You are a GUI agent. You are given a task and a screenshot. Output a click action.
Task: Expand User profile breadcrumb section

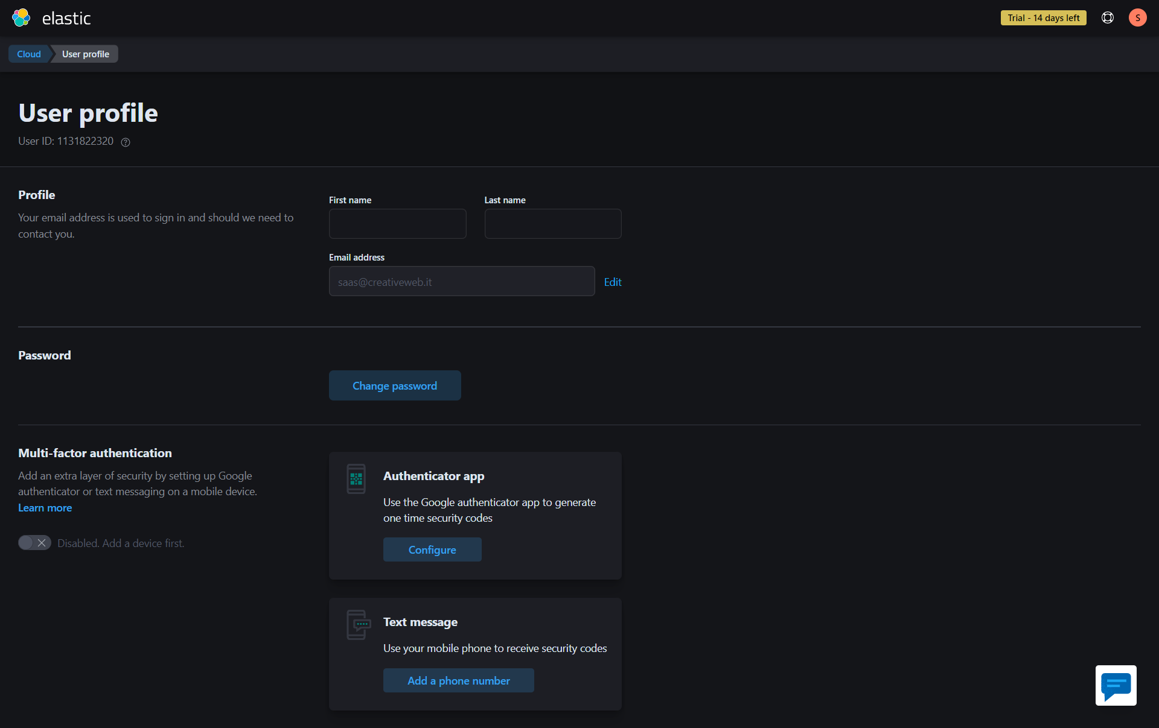(x=85, y=54)
